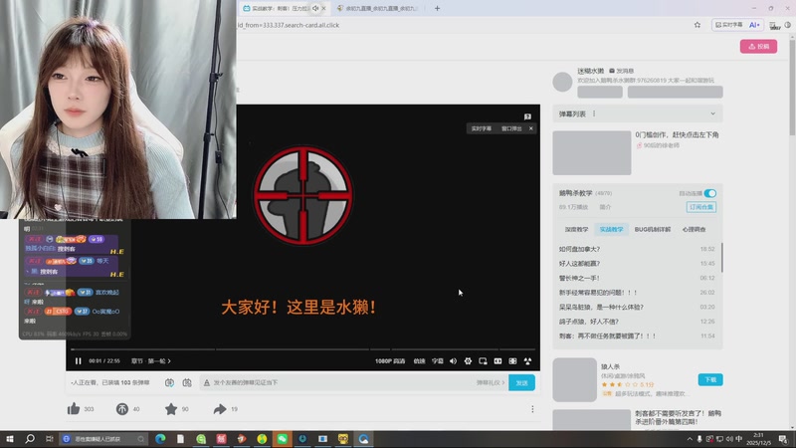Open the player volume control
Image resolution: width=796 pixels, height=448 pixels.
[453, 361]
